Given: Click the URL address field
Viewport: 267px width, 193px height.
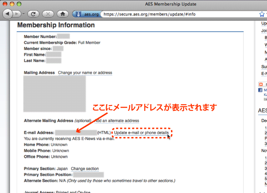Looking at the screenshot, I should click(x=180, y=14).
